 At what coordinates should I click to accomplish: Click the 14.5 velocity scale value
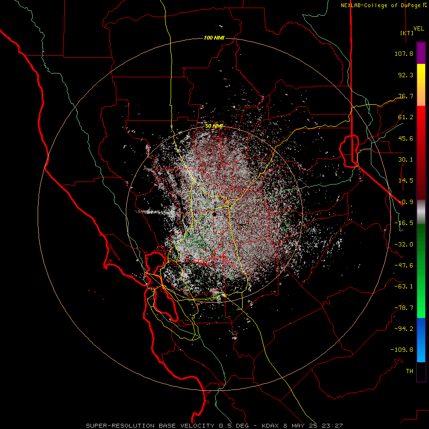coord(406,181)
